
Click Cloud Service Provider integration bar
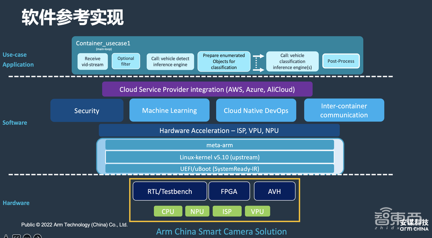coord(207,89)
